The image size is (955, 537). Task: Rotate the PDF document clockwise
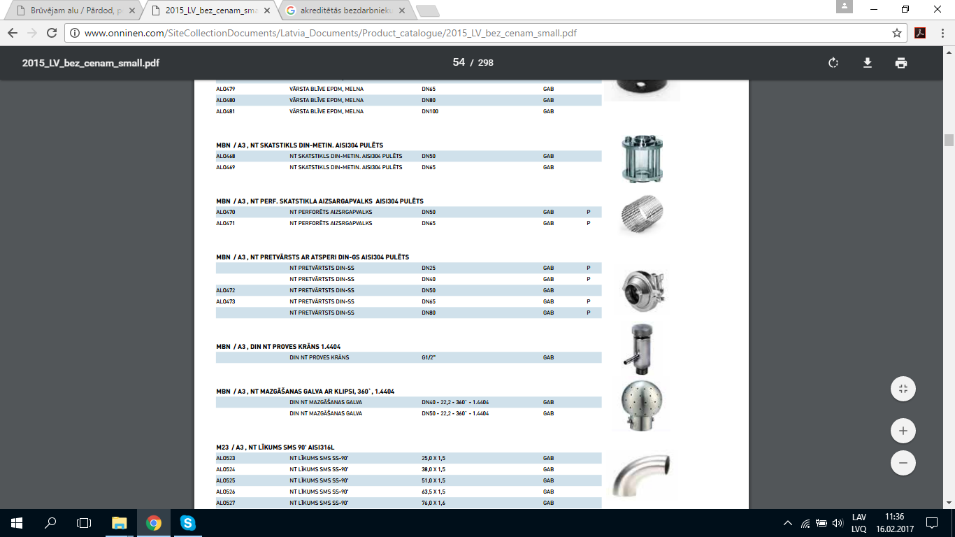pos(833,63)
